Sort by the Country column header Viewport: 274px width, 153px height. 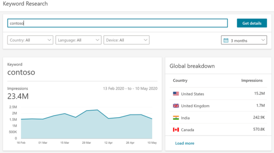click(x=180, y=81)
